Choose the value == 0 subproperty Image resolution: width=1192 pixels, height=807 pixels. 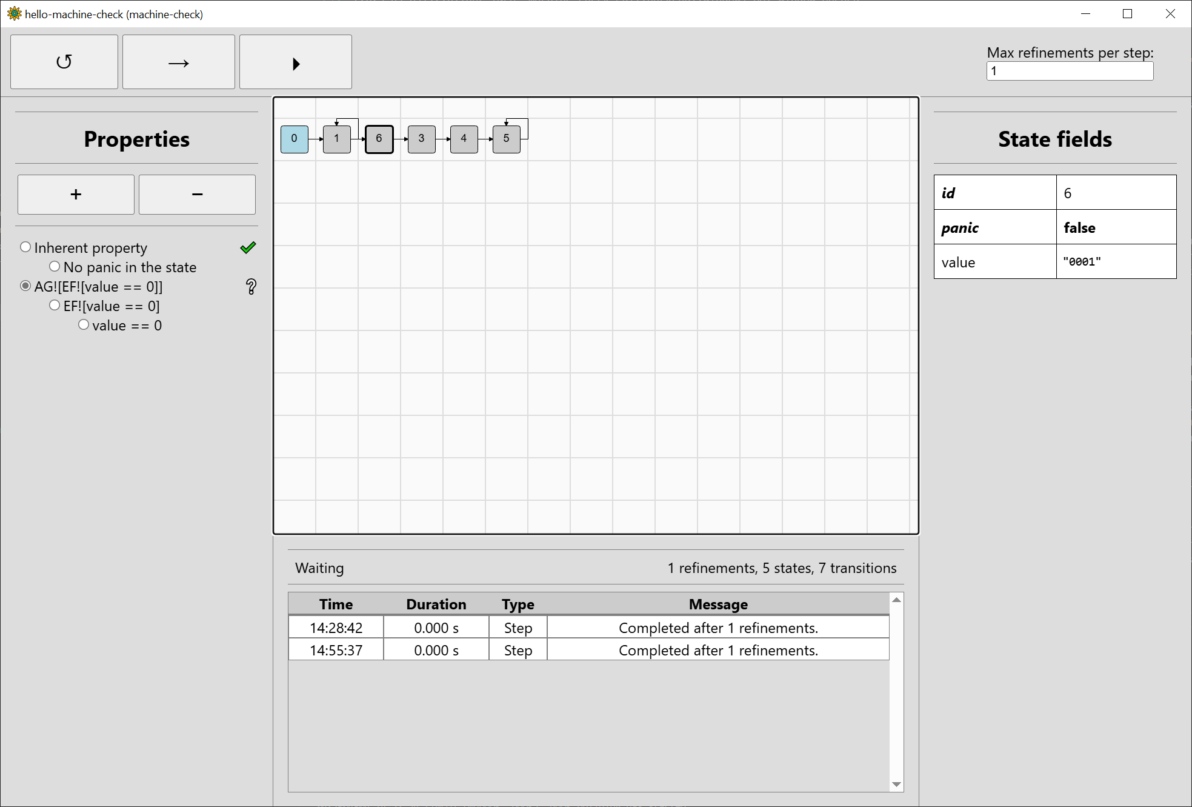pos(84,325)
